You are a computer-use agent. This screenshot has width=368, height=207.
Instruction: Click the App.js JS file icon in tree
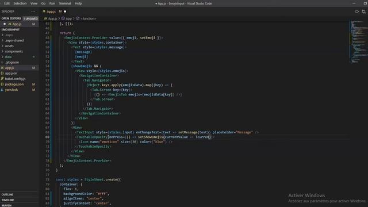pyautogui.click(x=2, y=68)
